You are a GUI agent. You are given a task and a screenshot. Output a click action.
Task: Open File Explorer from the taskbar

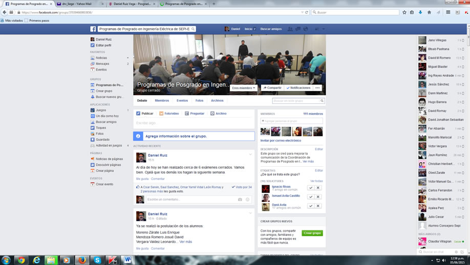click(51, 260)
